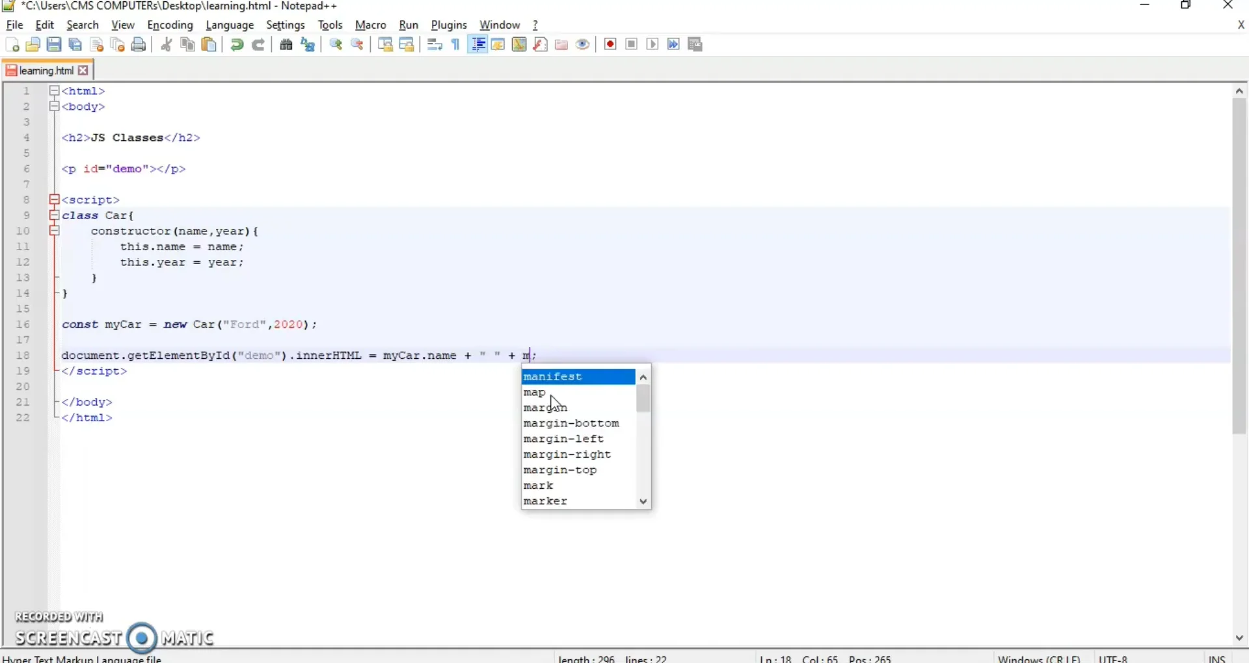Click the Print icon in the toolbar
Viewport: 1249px width, 663px height.
click(x=138, y=44)
